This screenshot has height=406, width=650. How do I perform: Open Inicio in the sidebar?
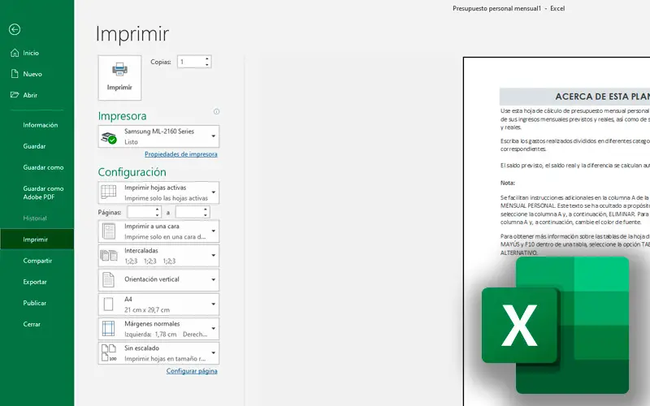[31, 53]
